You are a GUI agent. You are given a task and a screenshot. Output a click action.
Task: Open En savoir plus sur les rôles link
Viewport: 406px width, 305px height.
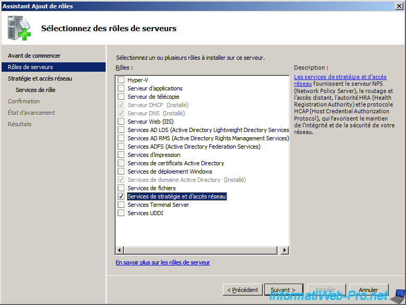(x=163, y=263)
